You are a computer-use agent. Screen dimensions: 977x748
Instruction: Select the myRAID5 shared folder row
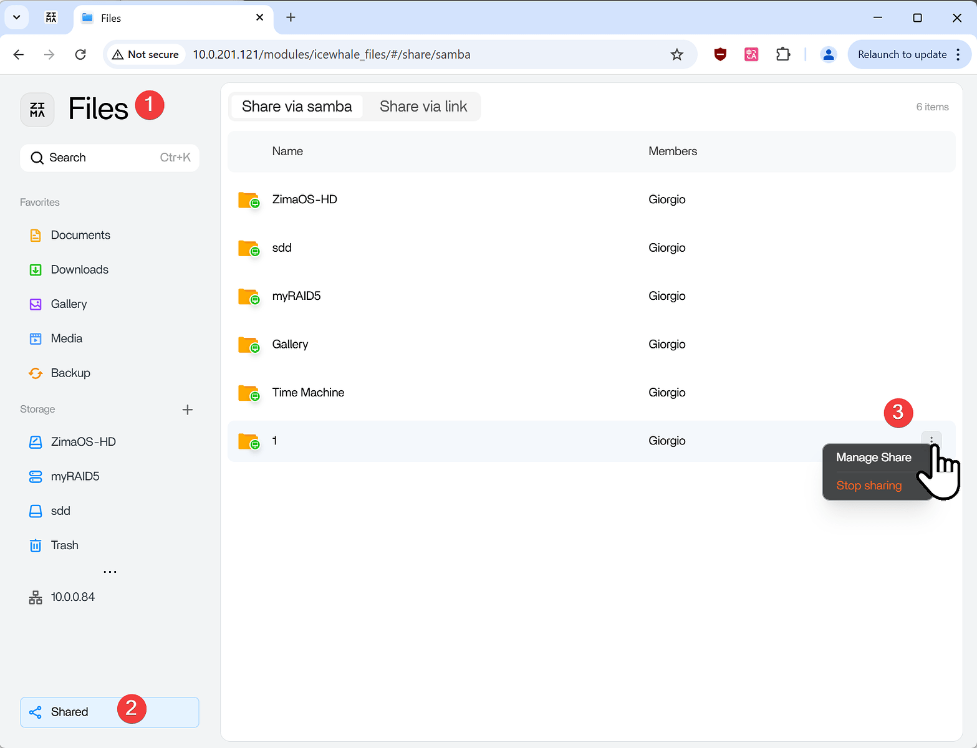click(x=591, y=296)
